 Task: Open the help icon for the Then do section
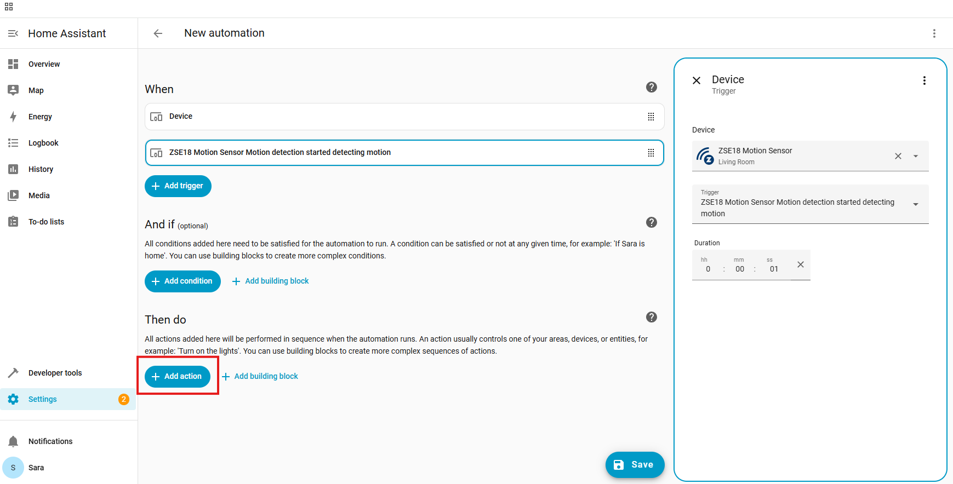point(651,317)
